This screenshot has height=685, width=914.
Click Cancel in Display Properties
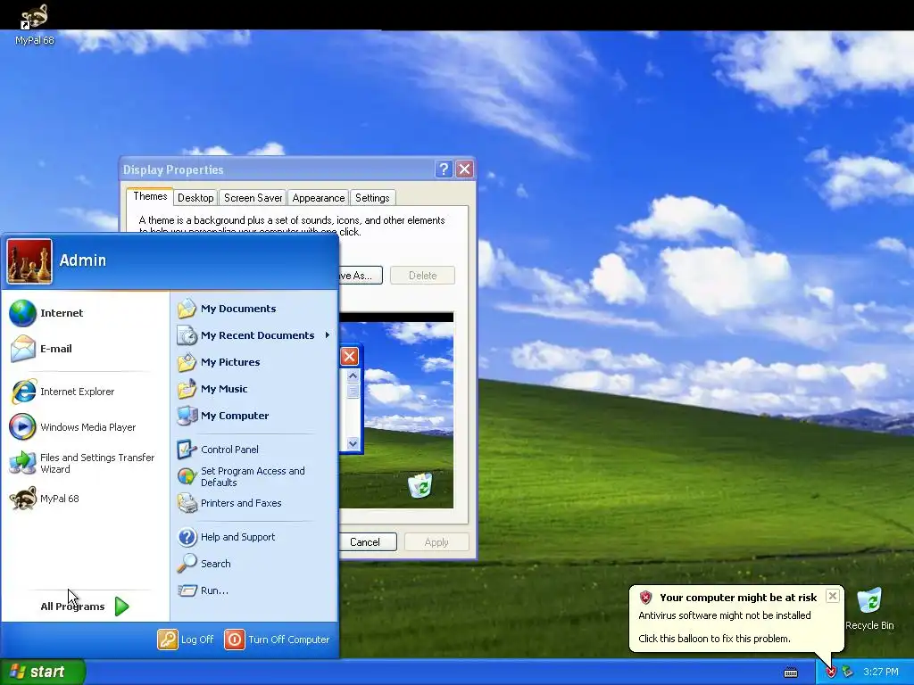[x=367, y=542]
